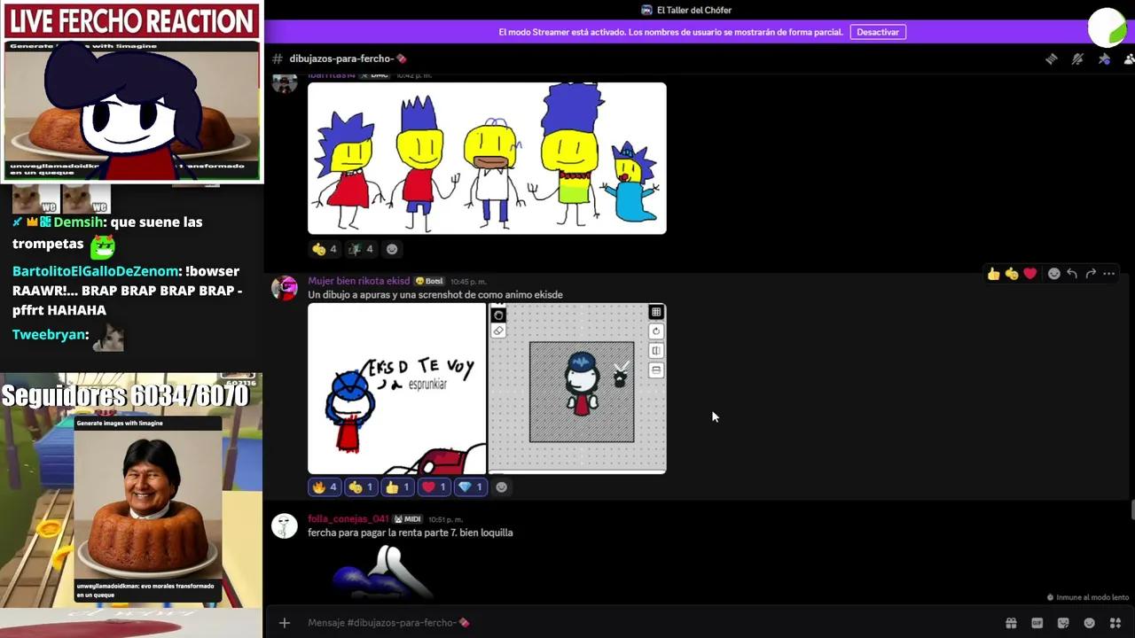Click the 'Inmune al modo lento' notice

click(1088, 597)
